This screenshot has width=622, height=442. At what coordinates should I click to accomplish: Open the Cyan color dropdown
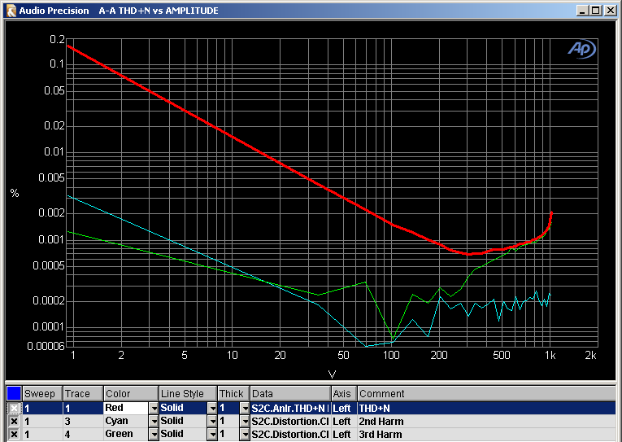154,422
